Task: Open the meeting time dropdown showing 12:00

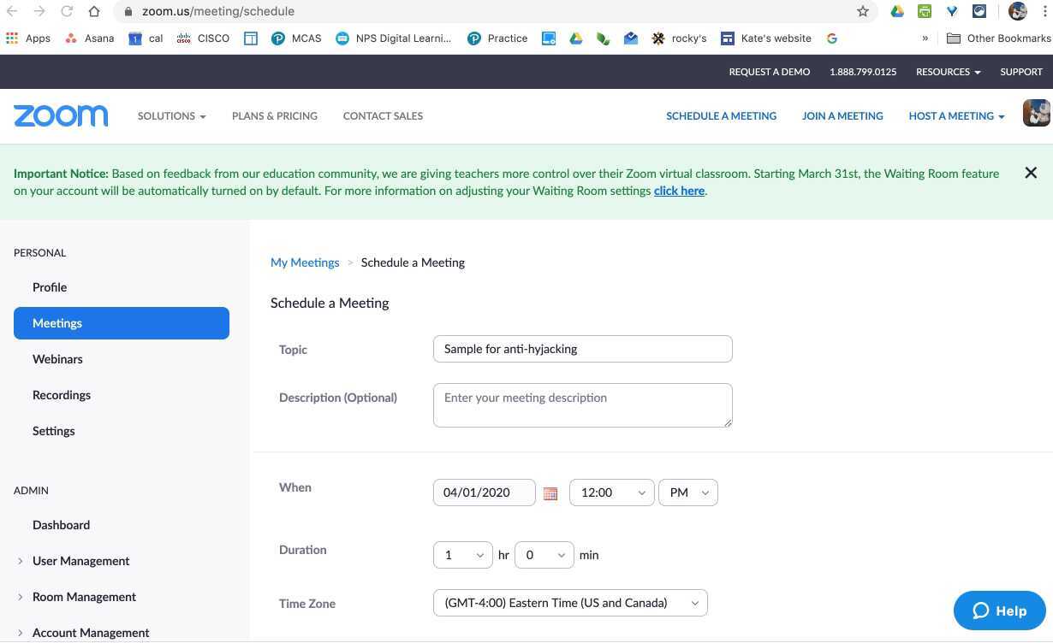Action: tap(611, 493)
